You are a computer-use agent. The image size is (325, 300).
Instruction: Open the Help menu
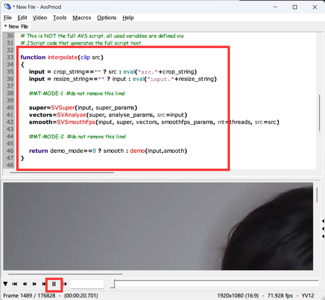(128, 18)
